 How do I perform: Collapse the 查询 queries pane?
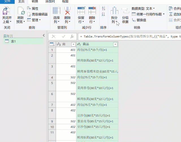click(44, 35)
